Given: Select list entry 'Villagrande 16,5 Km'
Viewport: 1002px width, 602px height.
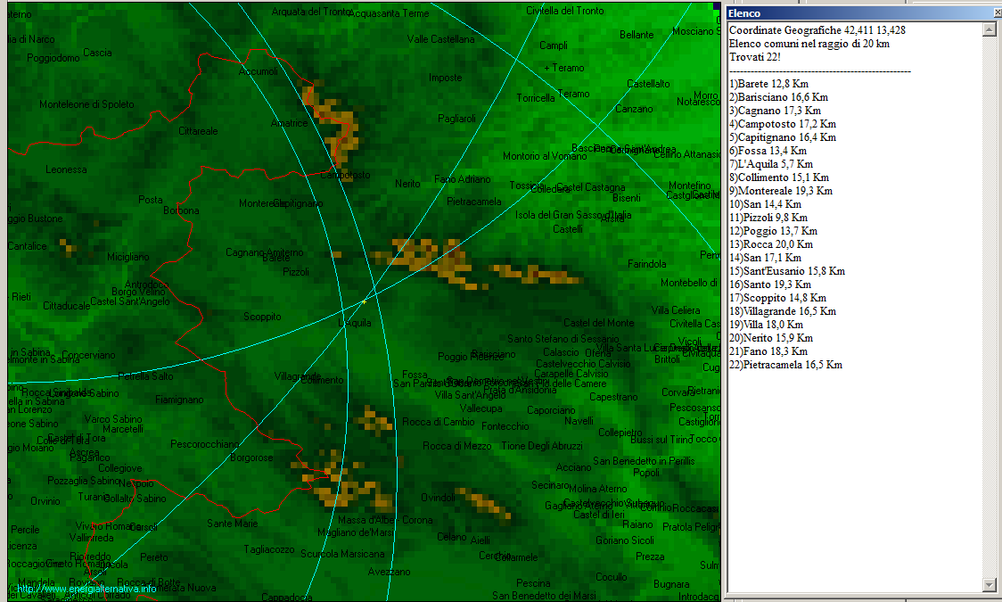Looking at the screenshot, I should click(x=783, y=312).
